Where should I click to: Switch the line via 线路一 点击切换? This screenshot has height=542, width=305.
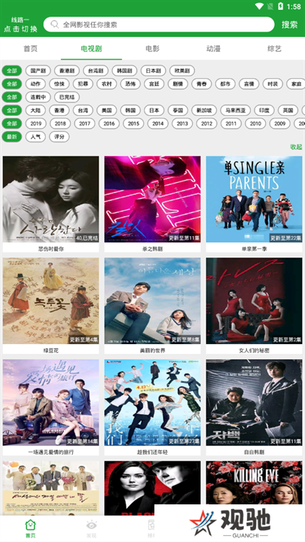20,25
